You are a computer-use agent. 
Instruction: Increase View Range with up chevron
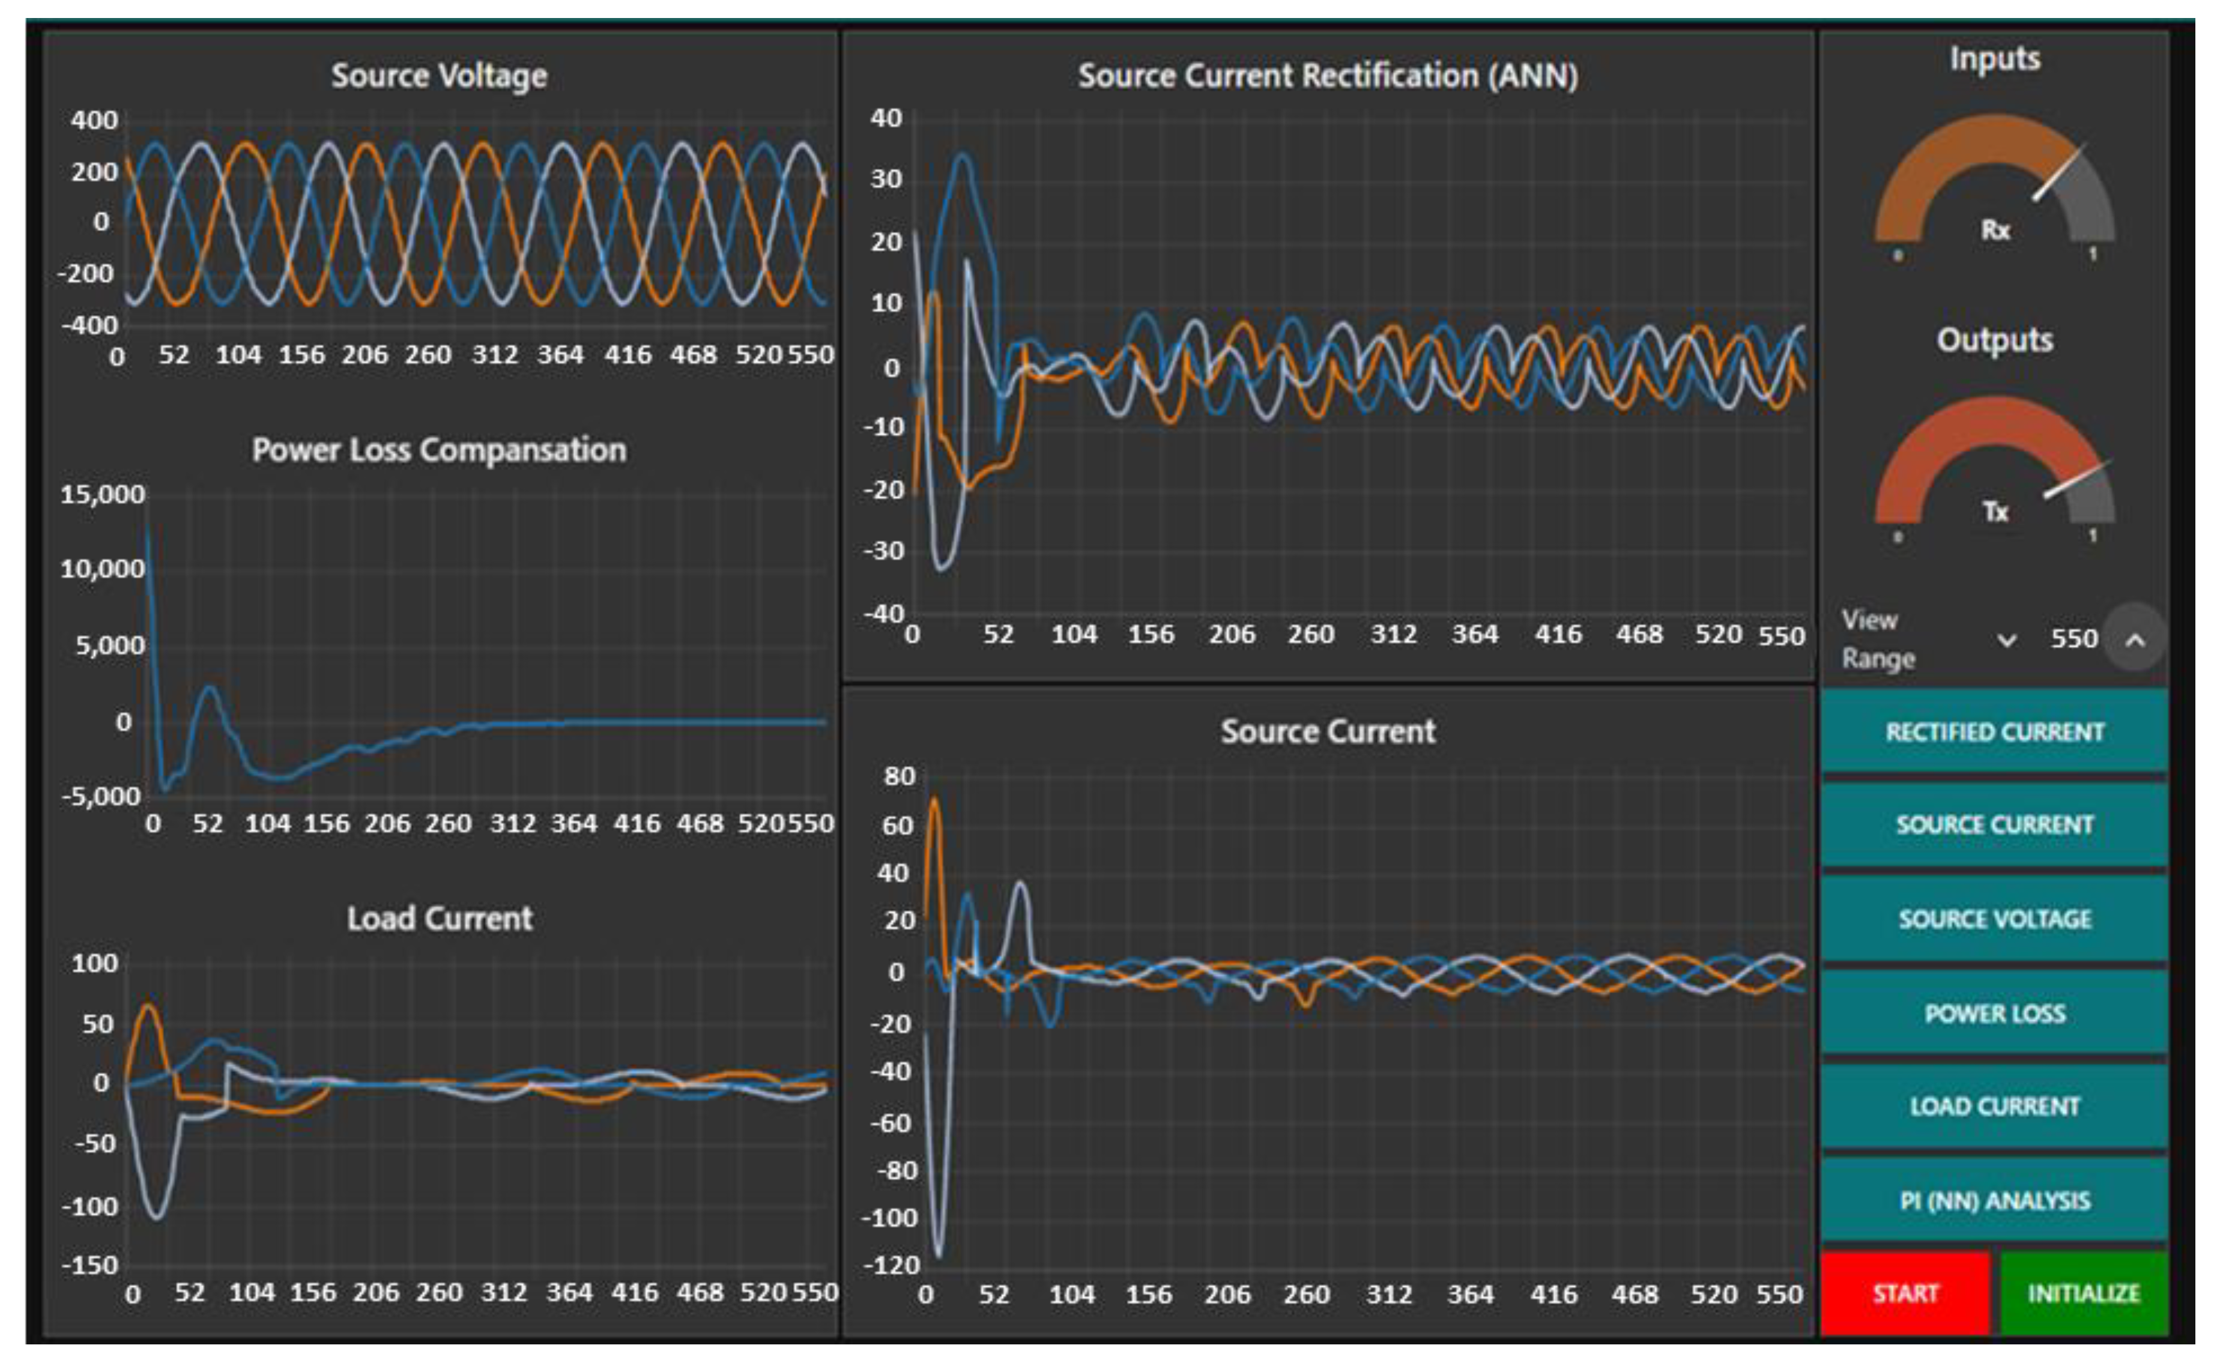(2135, 639)
